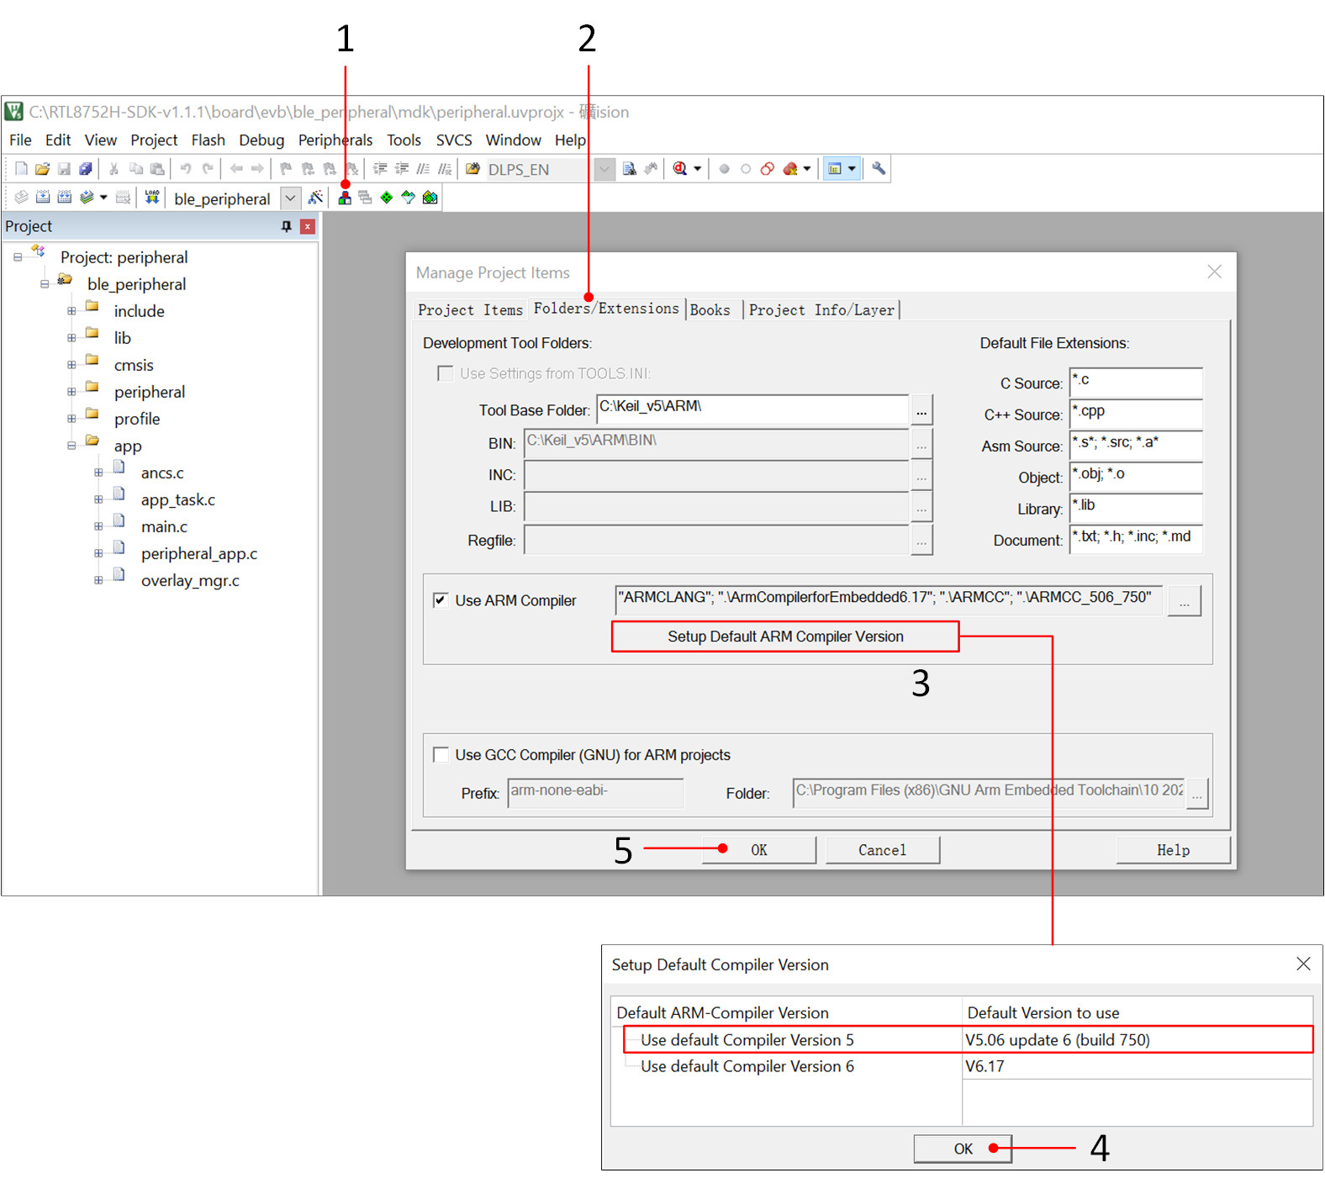Viewport: 1325px width, 1194px height.
Task: Close the Project panel with red X
Action: click(308, 226)
